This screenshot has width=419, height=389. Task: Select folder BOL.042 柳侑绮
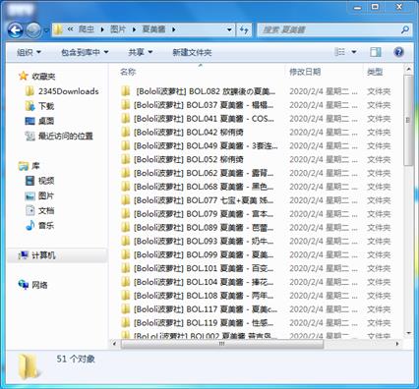(189, 132)
